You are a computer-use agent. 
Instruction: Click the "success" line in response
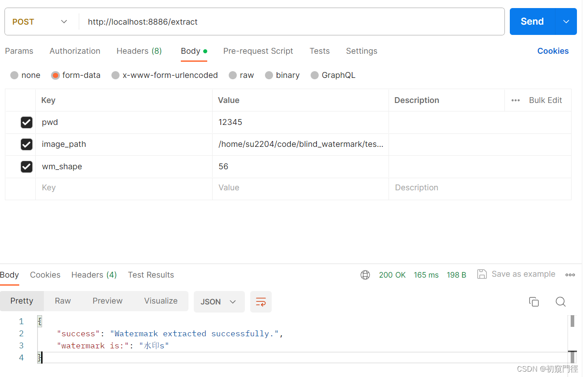(171, 334)
